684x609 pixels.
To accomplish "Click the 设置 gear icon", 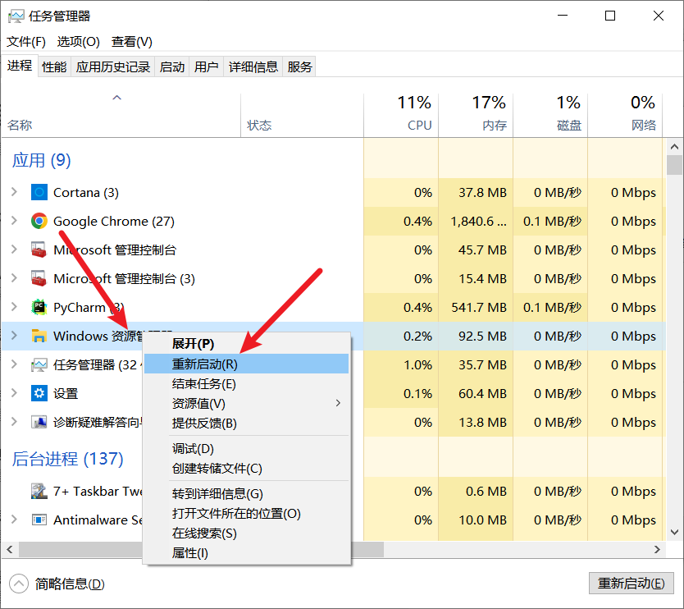I will (39, 393).
